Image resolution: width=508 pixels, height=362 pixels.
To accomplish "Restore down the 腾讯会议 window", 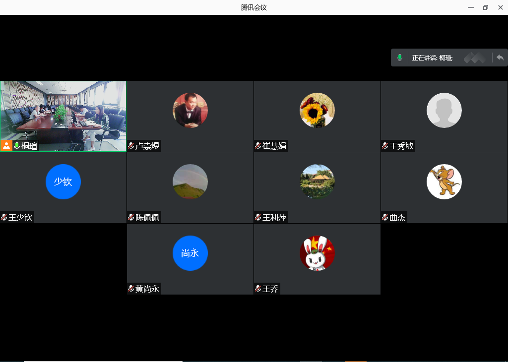I will pyautogui.click(x=486, y=7).
